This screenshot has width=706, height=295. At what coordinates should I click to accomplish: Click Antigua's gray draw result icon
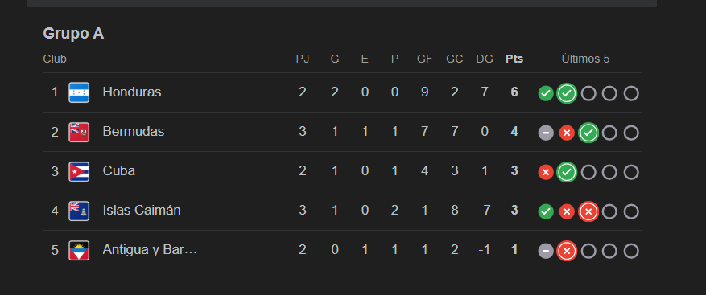point(546,251)
